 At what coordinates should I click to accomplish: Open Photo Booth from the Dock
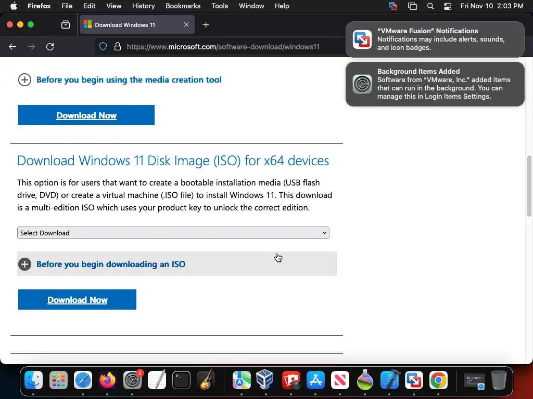[291, 380]
